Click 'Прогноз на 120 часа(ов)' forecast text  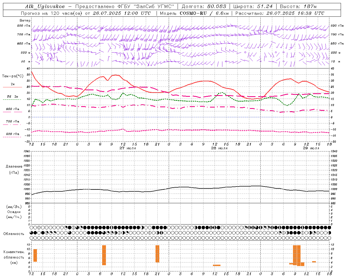52,13
